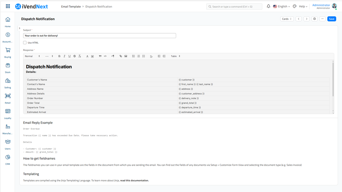
Task: Create a checklist
Action: pyautogui.click(x=144, y=56)
